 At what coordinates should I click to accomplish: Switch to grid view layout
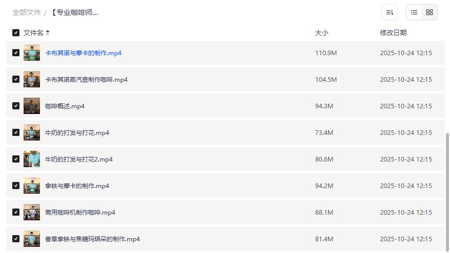pos(429,12)
